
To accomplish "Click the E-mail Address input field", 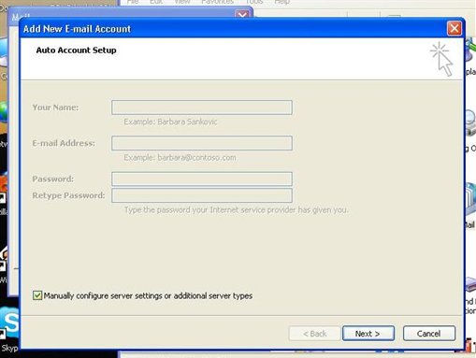I will (x=202, y=143).
